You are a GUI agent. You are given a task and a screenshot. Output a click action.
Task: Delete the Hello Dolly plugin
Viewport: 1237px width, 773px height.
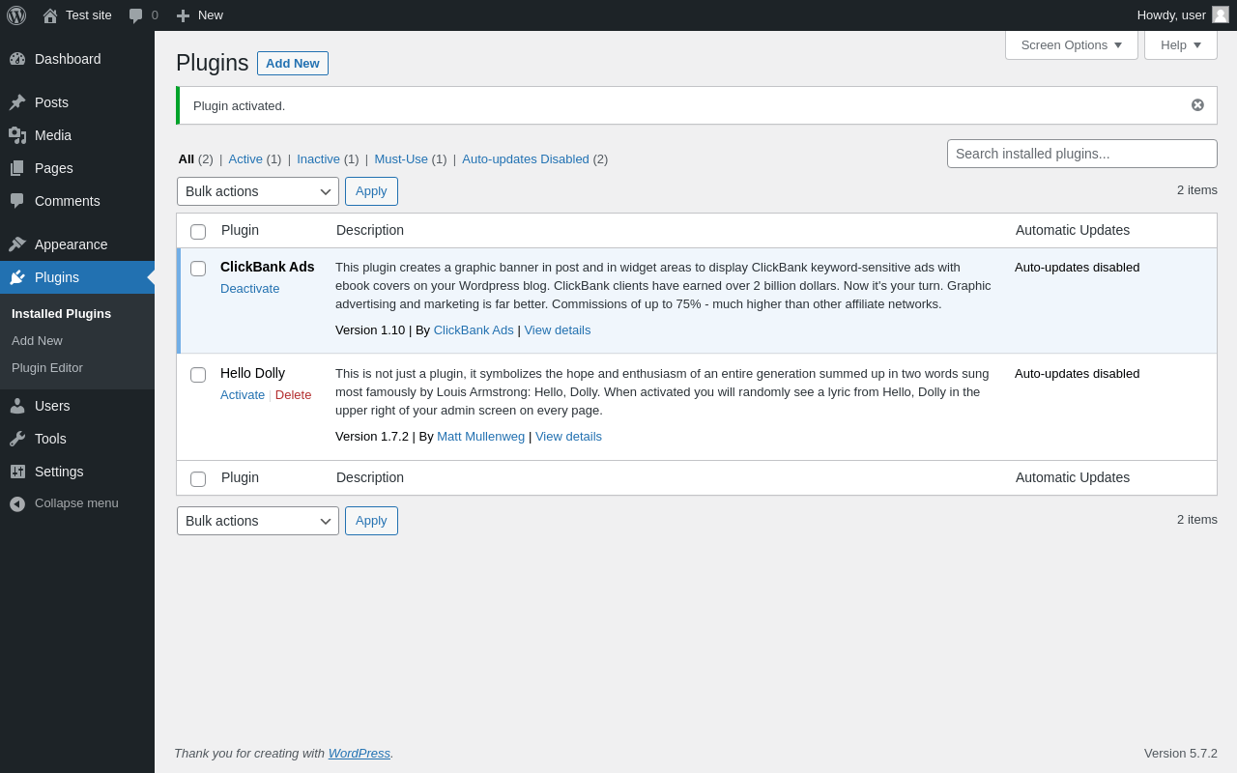click(294, 395)
